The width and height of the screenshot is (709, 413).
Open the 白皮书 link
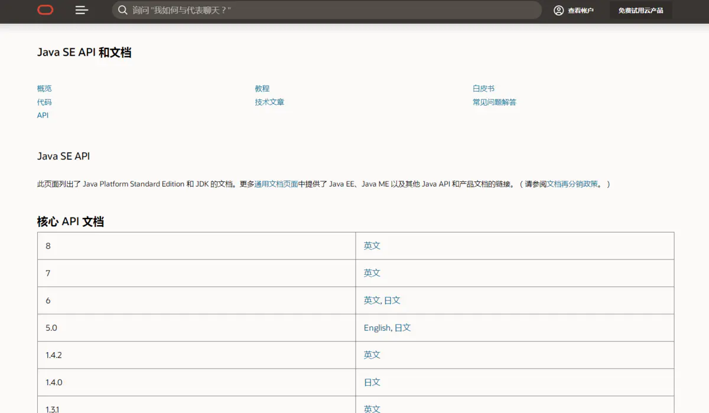483,89
